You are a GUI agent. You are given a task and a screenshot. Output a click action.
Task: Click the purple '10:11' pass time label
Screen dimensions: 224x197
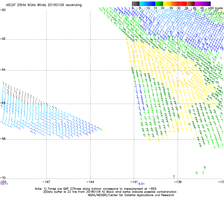click(4, 184)
